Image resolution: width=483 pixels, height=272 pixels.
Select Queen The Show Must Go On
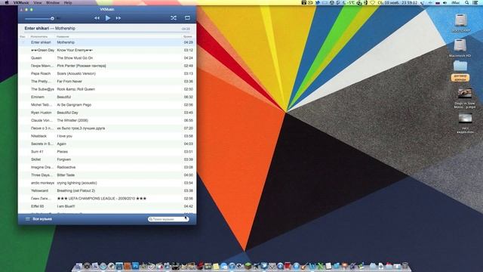point(107,58)
